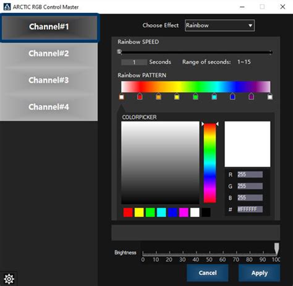Set brightness to 50 on the scale
The image size is (293, 286).
click(x=210, y=254)
